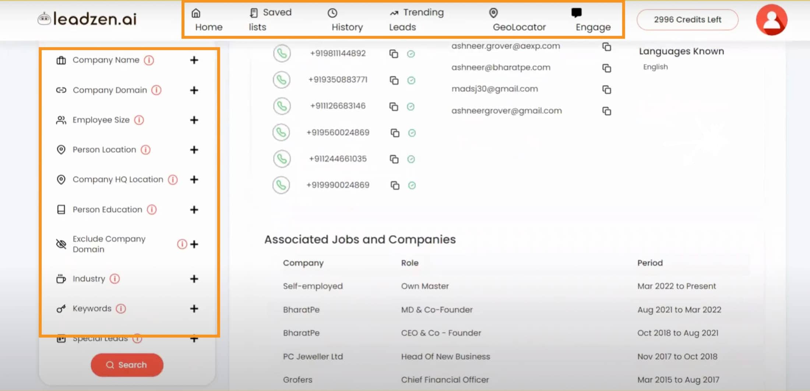This screenshot has width=810, height=391.
Task: Expand the Company Domain filter
Action: pyautogui.click(x=194, y=90)
